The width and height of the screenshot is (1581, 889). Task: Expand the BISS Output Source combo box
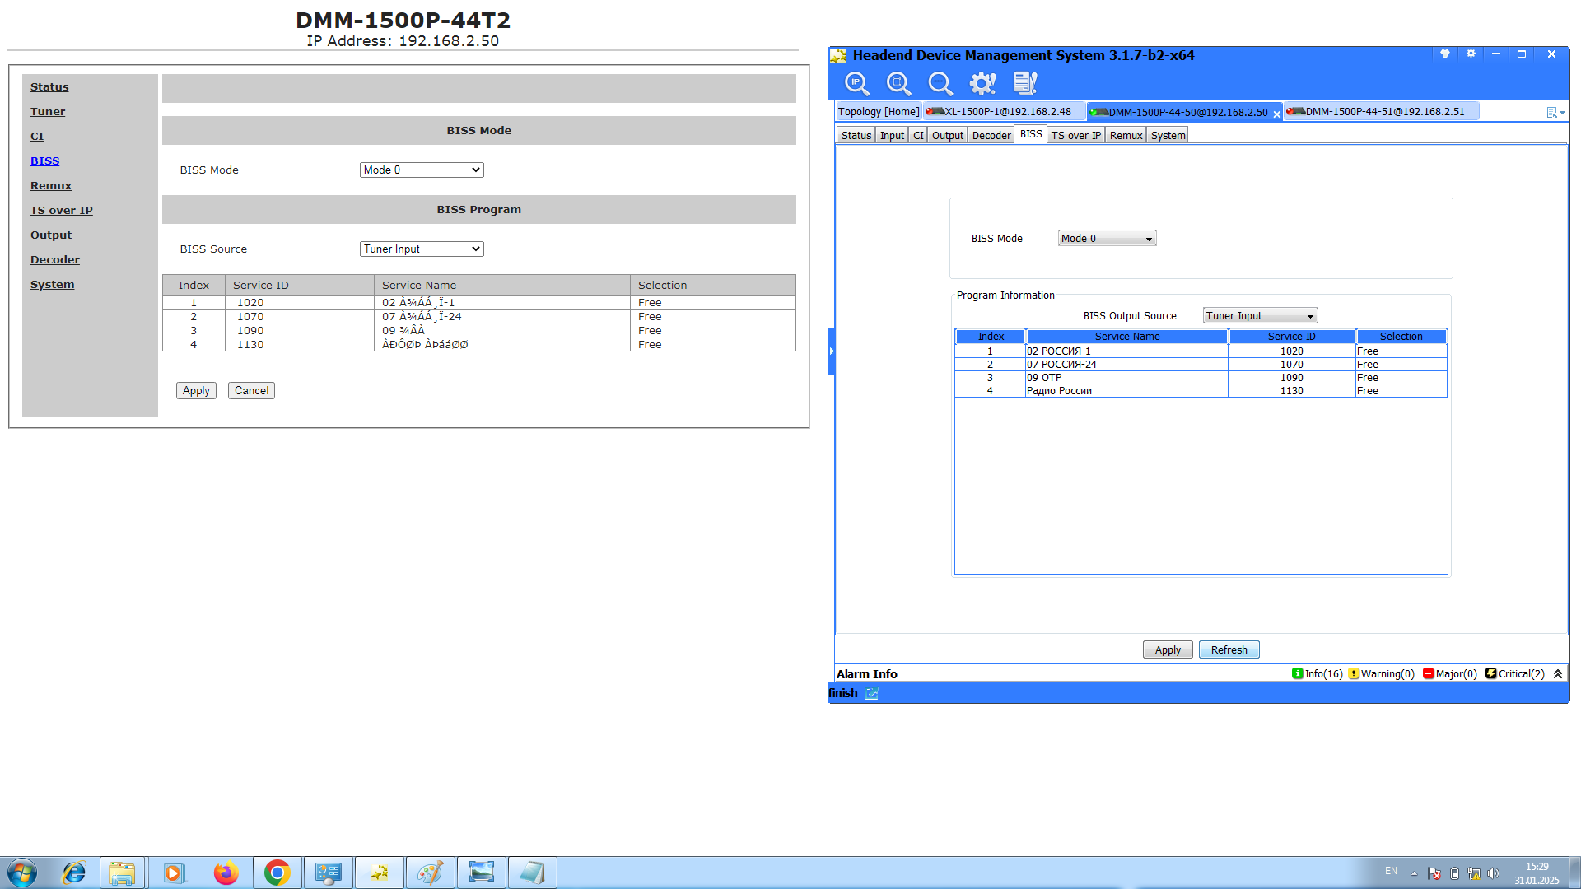pyautogui.click(x=1260, y=316)
